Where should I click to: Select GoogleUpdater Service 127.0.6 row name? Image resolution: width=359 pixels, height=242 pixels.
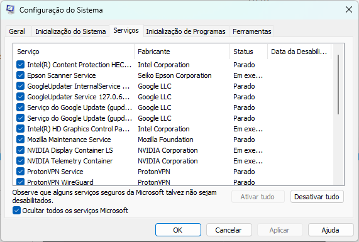click(x=79, y=97)
